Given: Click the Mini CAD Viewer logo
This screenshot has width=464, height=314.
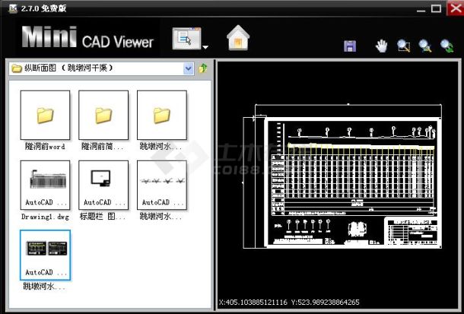Looking at the screenshot, I should 88,37.
